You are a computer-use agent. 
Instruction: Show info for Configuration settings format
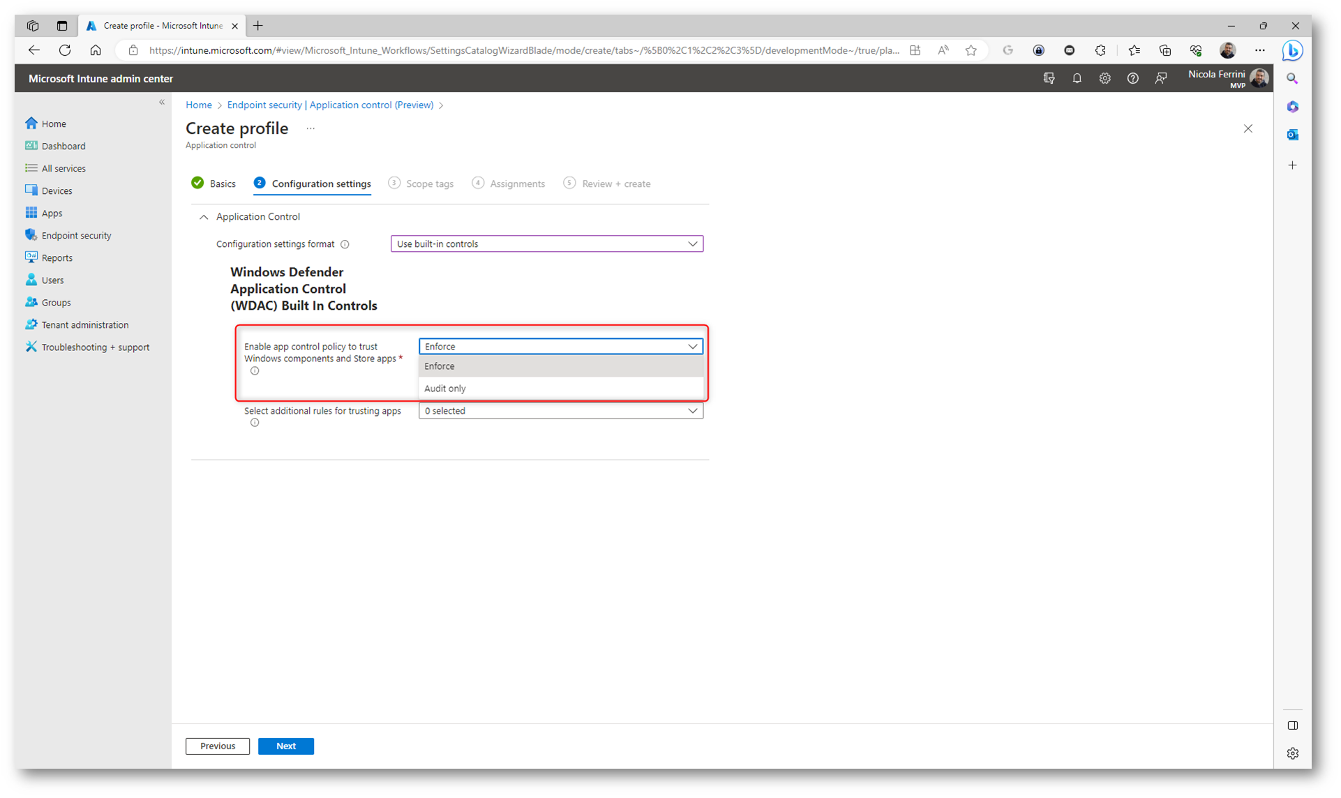[x=345, y=244]
